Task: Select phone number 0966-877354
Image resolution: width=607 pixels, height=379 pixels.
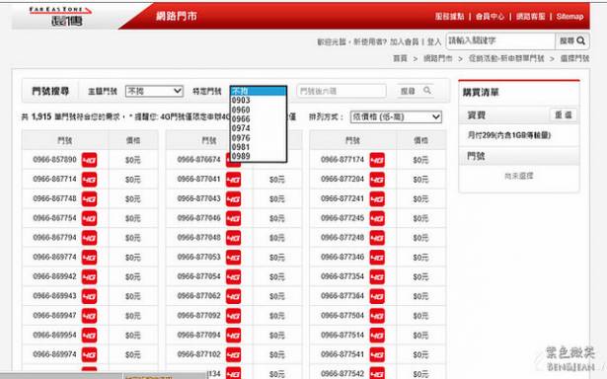Action: pos(342,276)
